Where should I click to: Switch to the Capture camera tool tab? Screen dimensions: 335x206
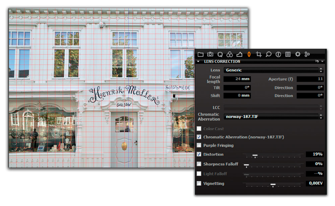pos(210,54)
